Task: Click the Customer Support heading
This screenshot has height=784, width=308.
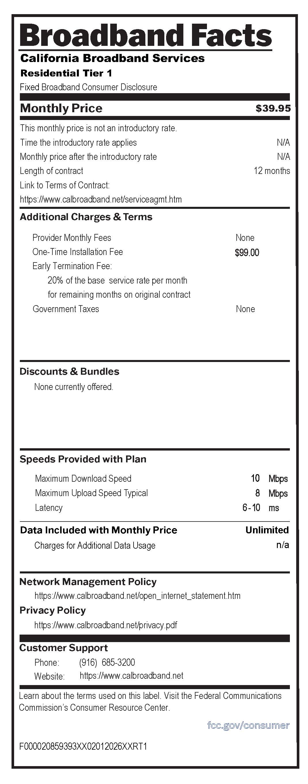Action: point(64,648)
